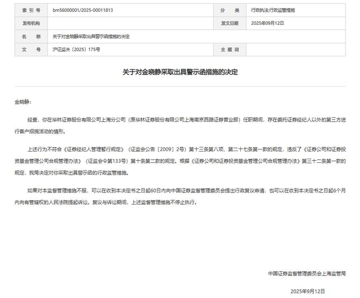Click the 文号 label cell
The width and height of the screenshot is (360, 298).
pyautogui.click(x=31, y=49)
